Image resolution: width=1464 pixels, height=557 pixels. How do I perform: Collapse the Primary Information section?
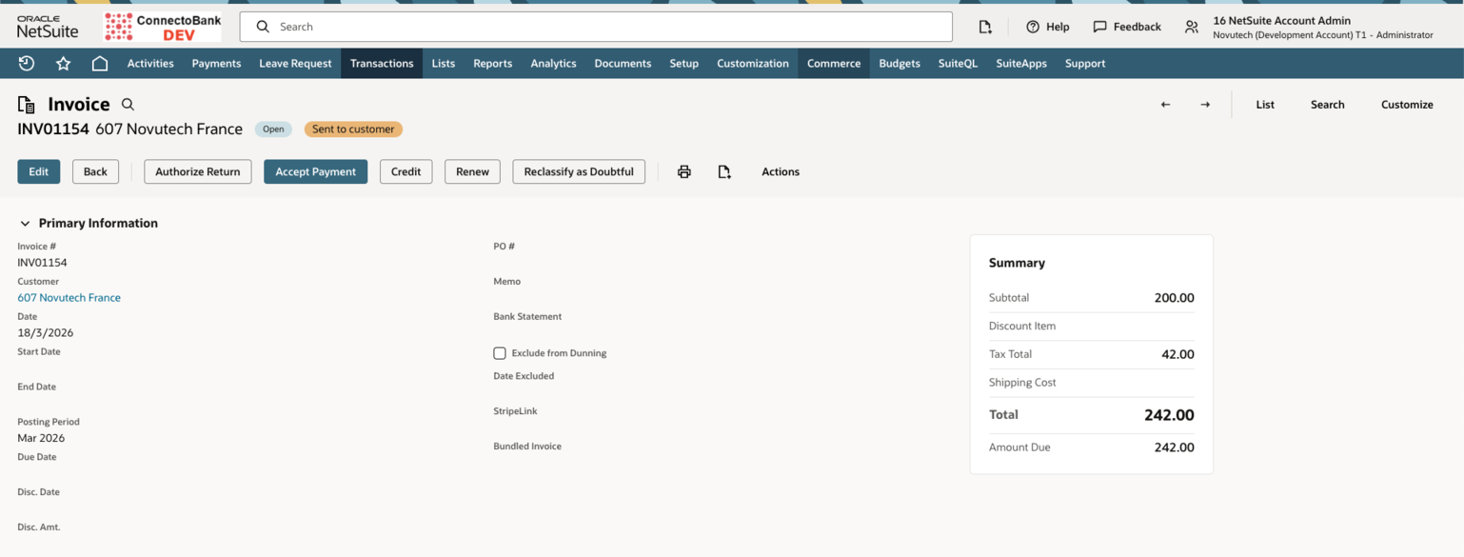pyautogui.click(x=25, y=223)
